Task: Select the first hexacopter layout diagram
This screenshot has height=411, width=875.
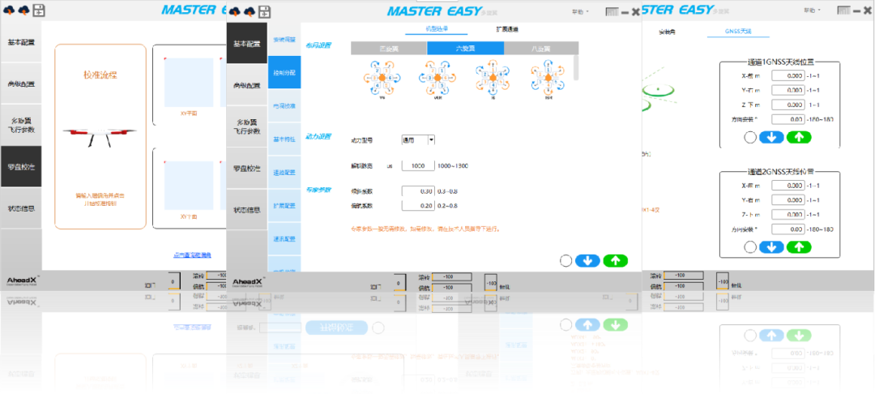Action: tap(381, 79)
